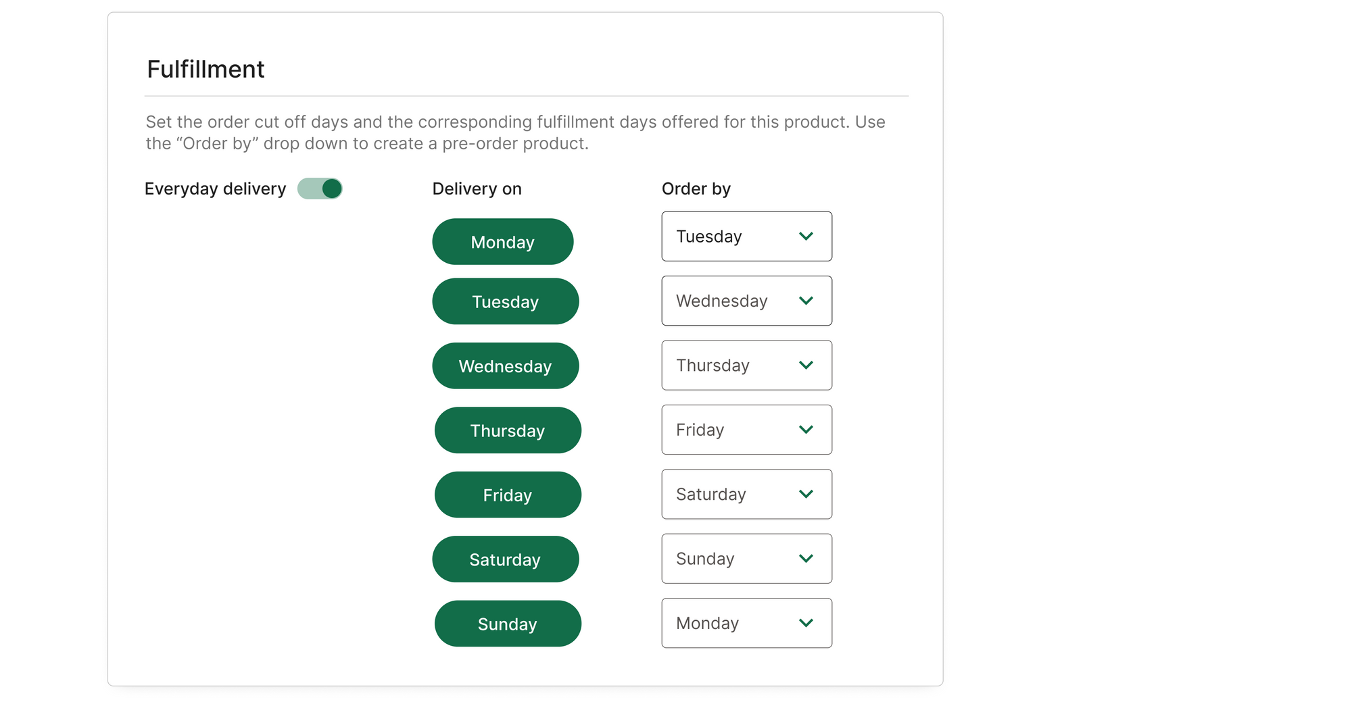Toggle the Saturday delivery day pill
The width and height of the screenshot is (1352, 704).
pyautogui.click(x=506, y=559)
